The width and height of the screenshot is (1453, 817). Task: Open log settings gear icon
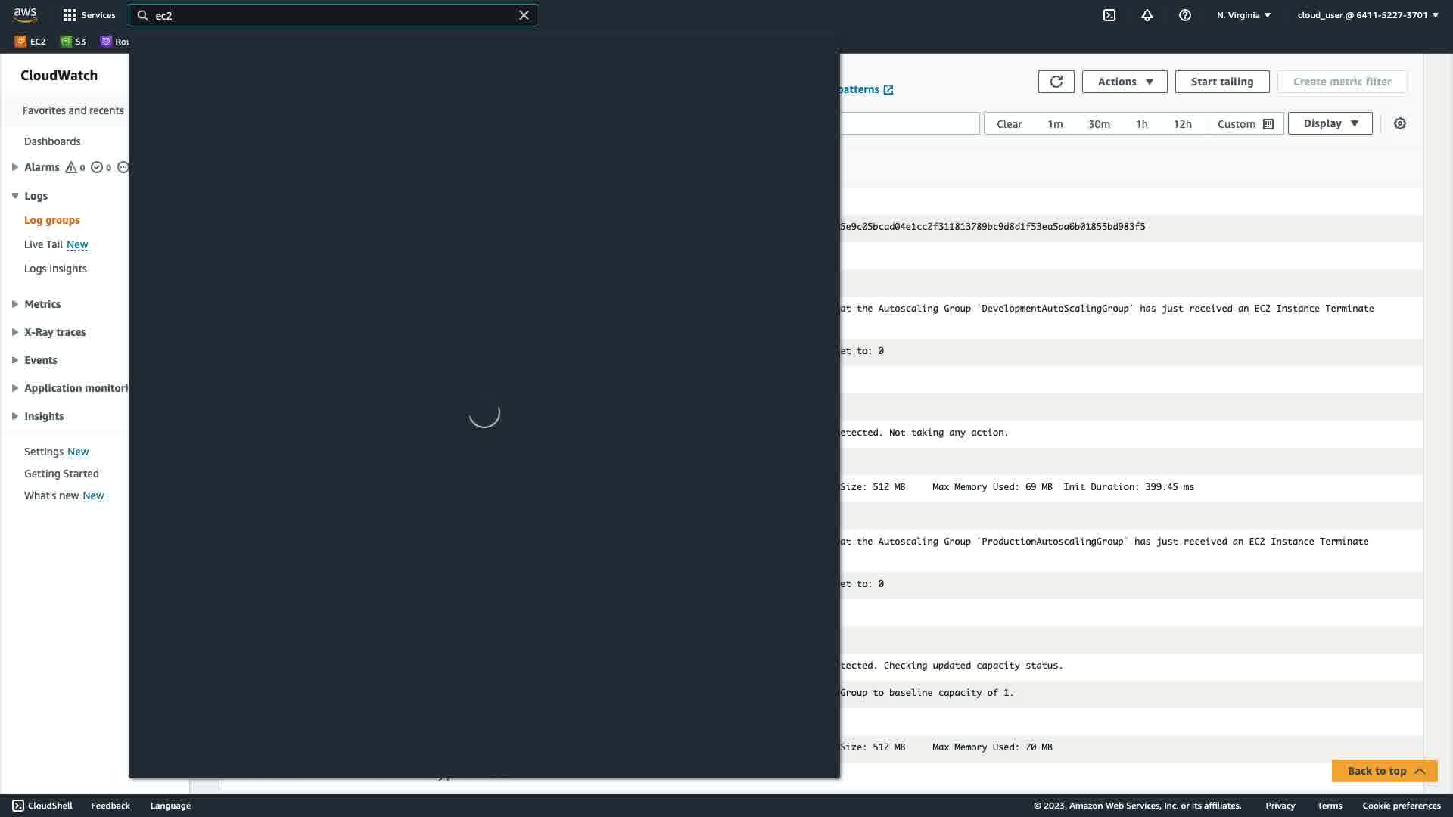pyautogui.click(x=1399, y=123)
